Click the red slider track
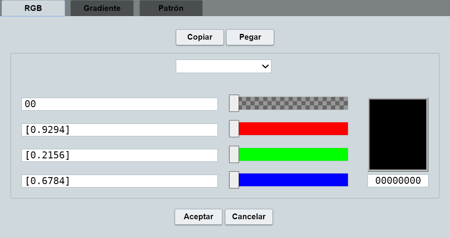The width and height of the screenshot is (450, 238). pos(293,129)
